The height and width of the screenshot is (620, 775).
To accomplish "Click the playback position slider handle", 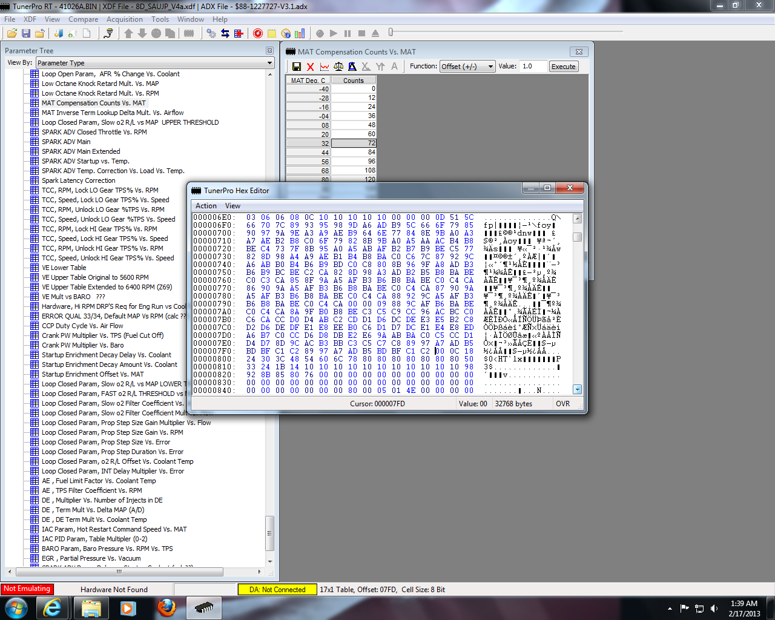I will pos(391,32).
